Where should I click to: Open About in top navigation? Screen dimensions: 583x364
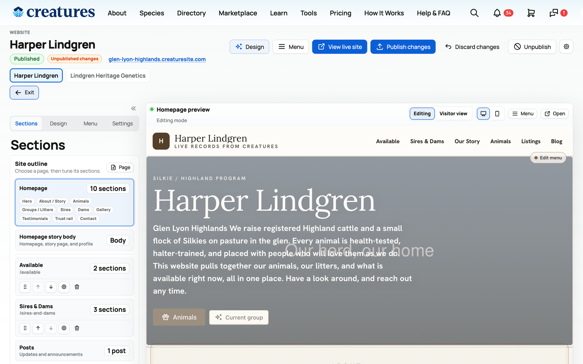[117, 13]
